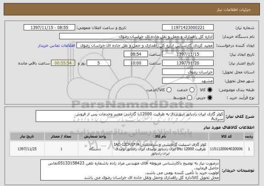Click the جزئیات اطلاعات نیاز header title

234,10
